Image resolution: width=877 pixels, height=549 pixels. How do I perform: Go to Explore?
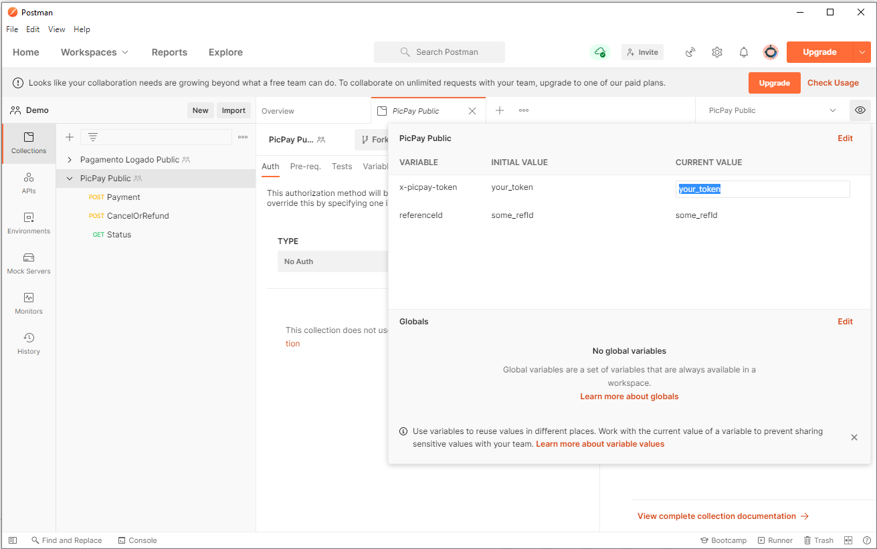225,52
